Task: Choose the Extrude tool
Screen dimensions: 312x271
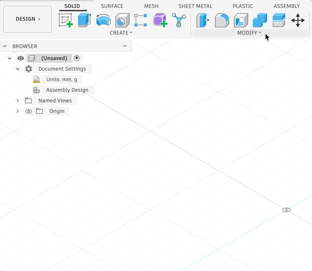Action: [84, 20]
